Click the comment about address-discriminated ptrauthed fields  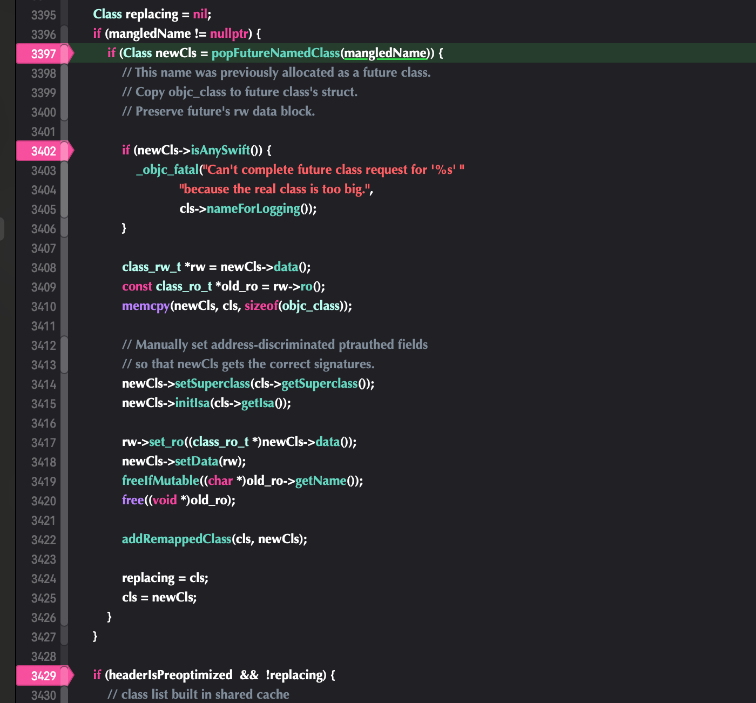[275, 344]
